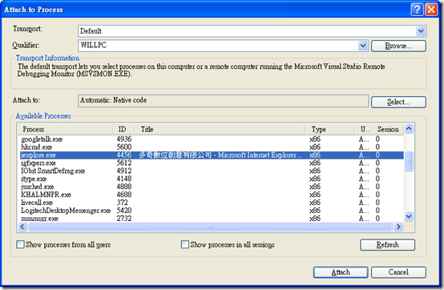444x290 pixels.
Task: Click the Help question mark button
Action: (x=417, y=10)
